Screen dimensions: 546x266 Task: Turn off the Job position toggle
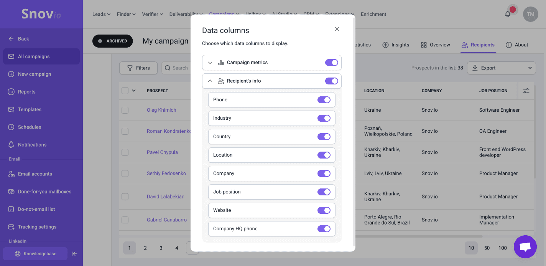click(x=324, y=192)
